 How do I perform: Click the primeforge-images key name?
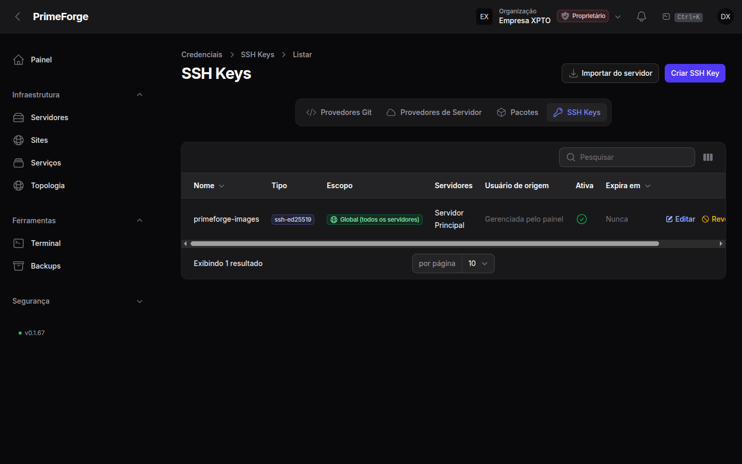226,219
